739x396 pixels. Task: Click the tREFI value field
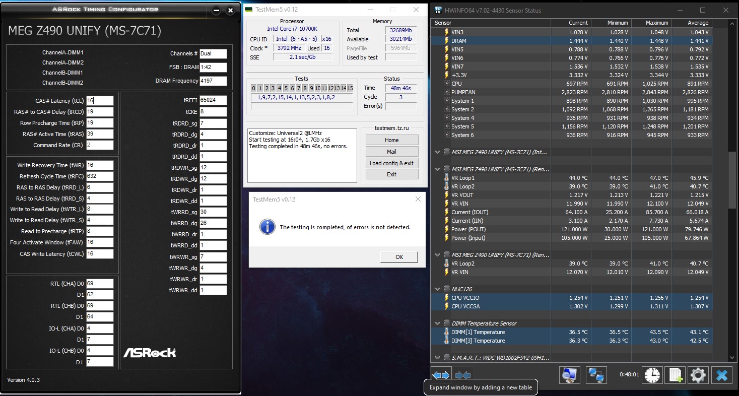point(213,100)
